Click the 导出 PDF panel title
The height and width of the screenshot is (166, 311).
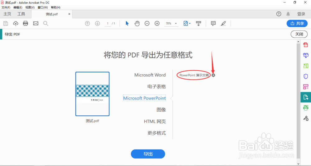point(12,34)
